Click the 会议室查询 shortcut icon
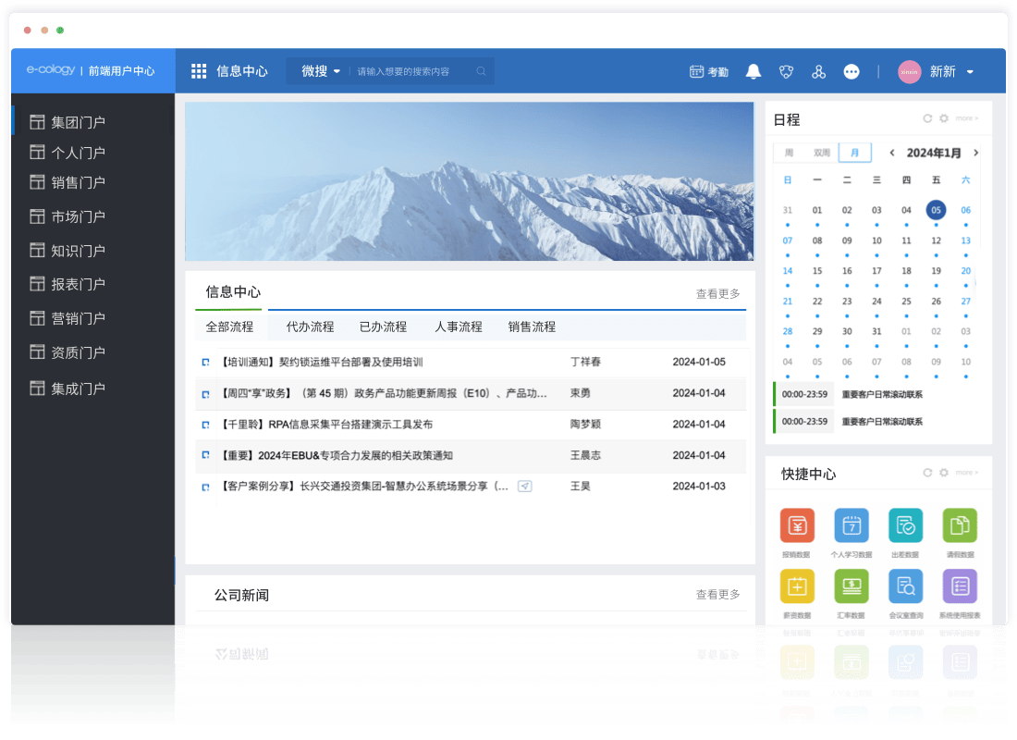This screenshot has width=1017, height=740. click(905, 586)
